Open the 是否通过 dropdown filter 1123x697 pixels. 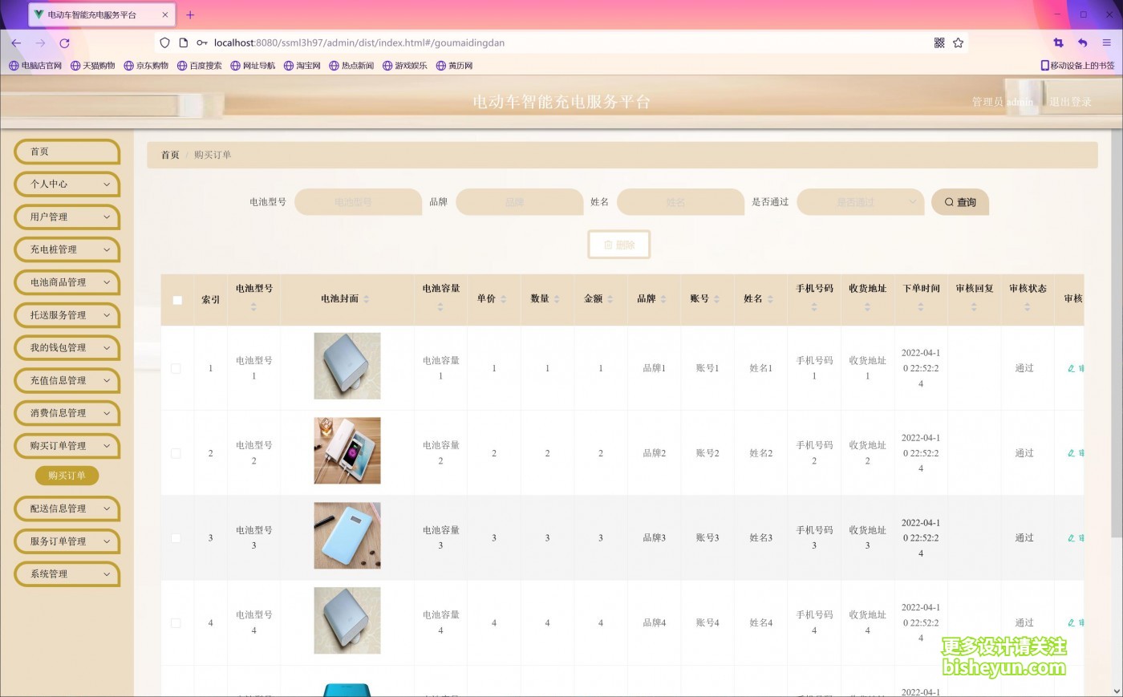(860, 202)
